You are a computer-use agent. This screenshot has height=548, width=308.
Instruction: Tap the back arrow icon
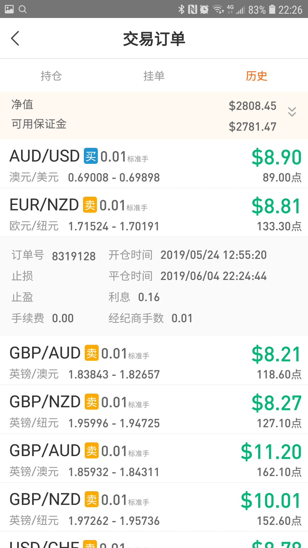(15, 38)
